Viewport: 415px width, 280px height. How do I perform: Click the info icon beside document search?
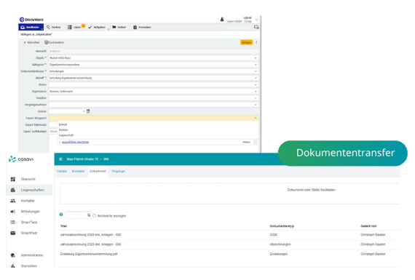tap(61, 215)
